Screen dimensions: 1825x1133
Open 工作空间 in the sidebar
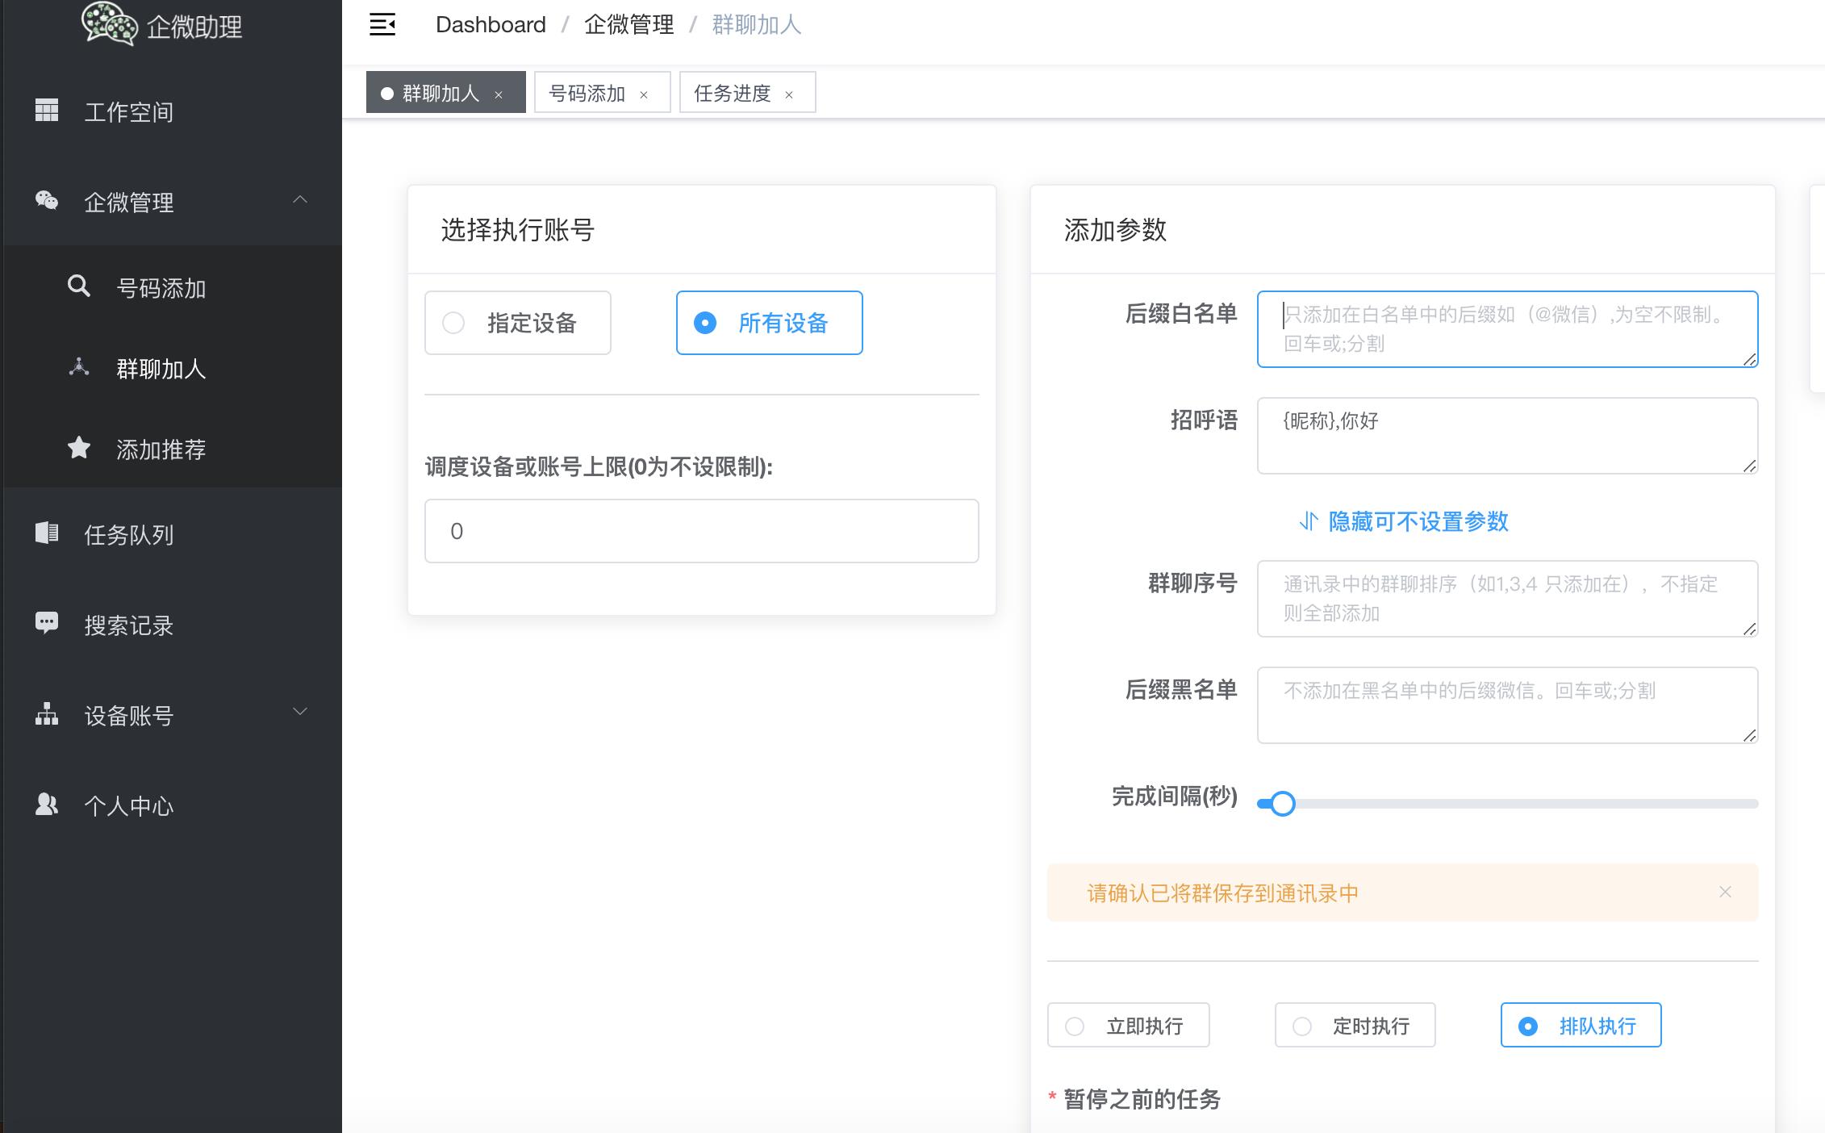coord(171,111)
